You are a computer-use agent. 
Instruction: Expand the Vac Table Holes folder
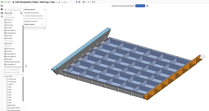click(5, 70)
